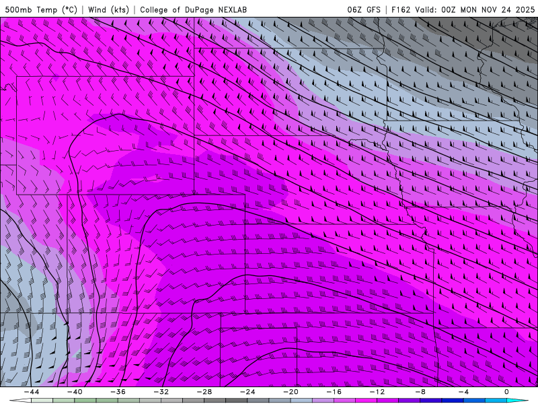Click the -12 color bar label
The width and height of the screenshot is (538, 404).
tap(377, 392)
